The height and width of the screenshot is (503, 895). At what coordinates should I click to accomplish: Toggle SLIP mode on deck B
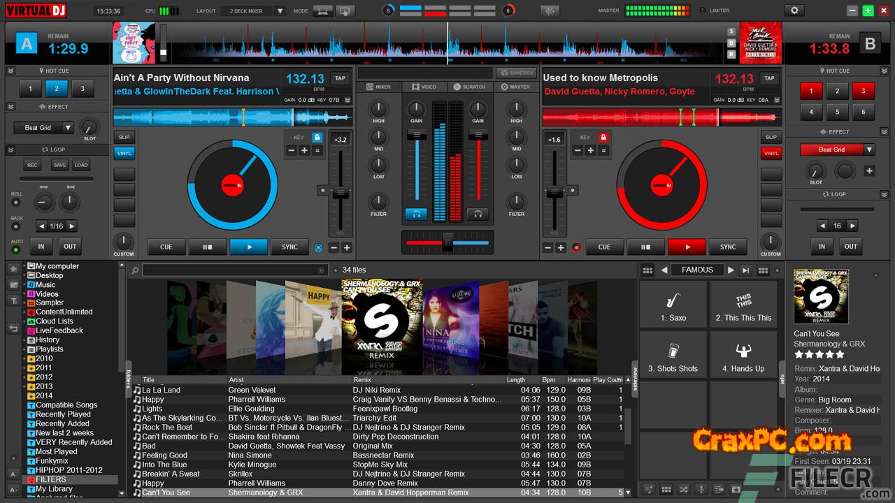(x=771, y=137)
